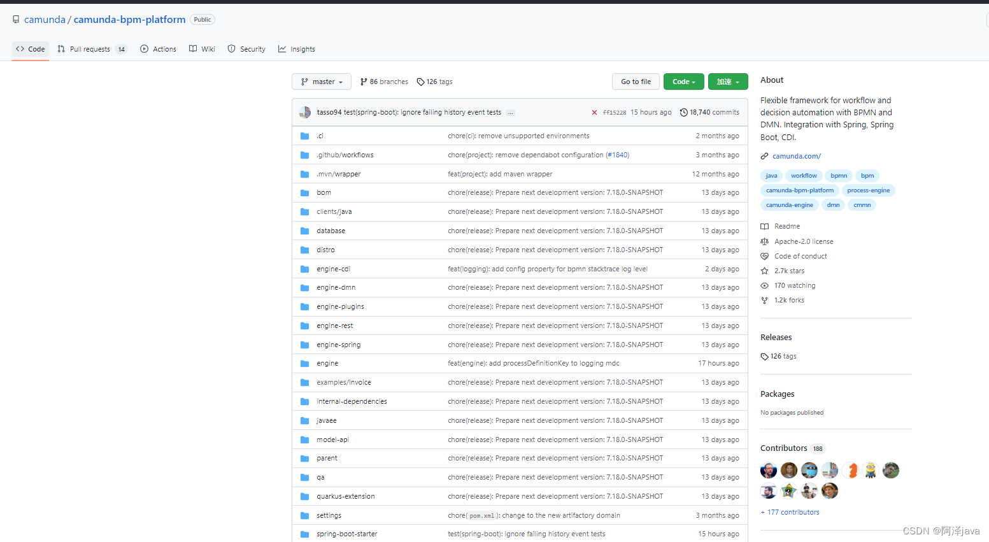This screenshot has width=989, height=542.
Task: Click the bpmn topic tag
Action: [x=839, y=176]
